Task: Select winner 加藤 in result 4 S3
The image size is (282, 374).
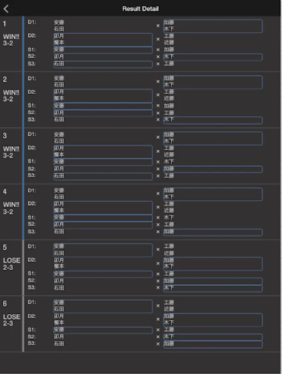Action: (213, 232)
